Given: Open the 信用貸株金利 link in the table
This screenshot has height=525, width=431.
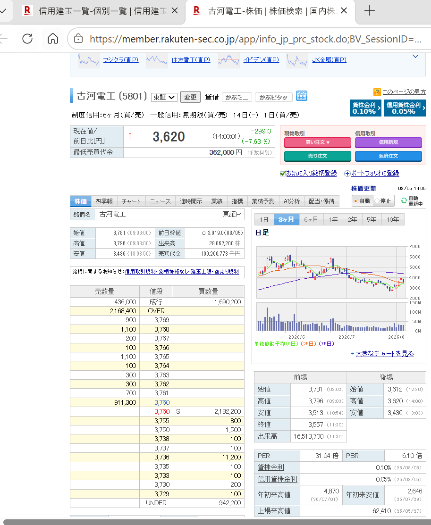Looking at the screenshot, I should 277,479.
